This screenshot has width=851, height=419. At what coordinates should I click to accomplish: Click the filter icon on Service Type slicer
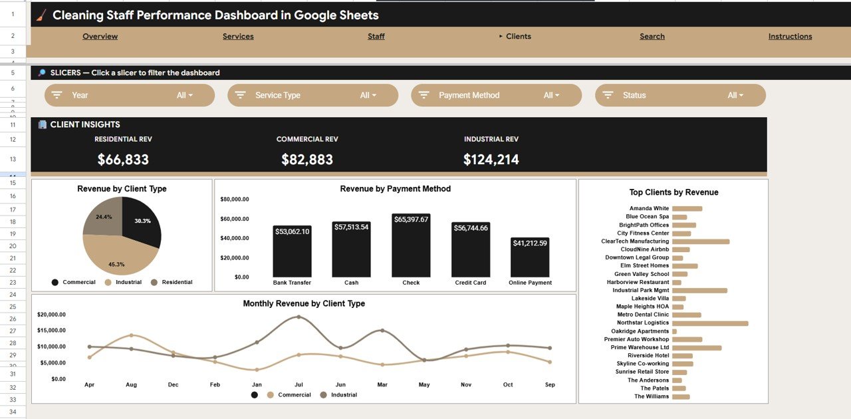[241, 95]
